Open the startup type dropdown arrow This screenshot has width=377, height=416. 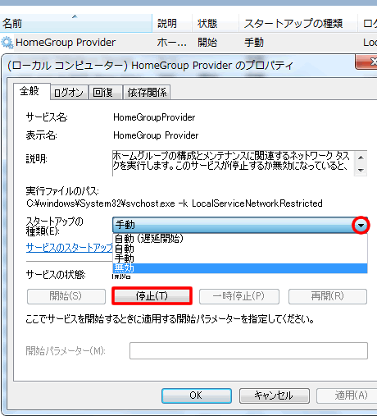(x=361, y=225)
